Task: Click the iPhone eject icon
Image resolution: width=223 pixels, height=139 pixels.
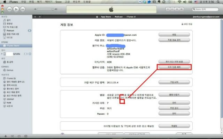Action: point(30,54)
